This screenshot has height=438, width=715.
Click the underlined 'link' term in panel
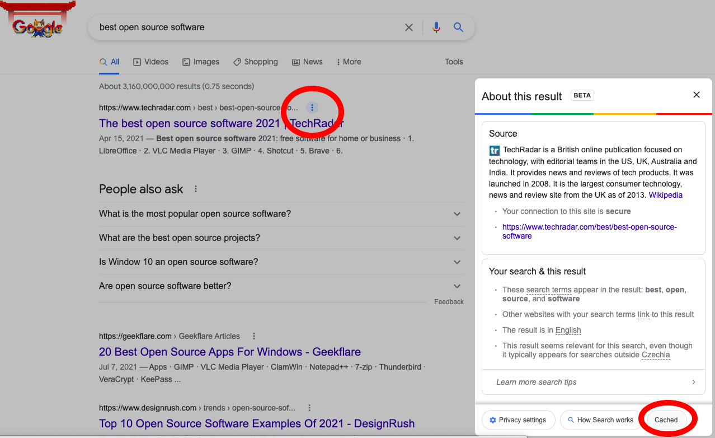coord(643,315)
